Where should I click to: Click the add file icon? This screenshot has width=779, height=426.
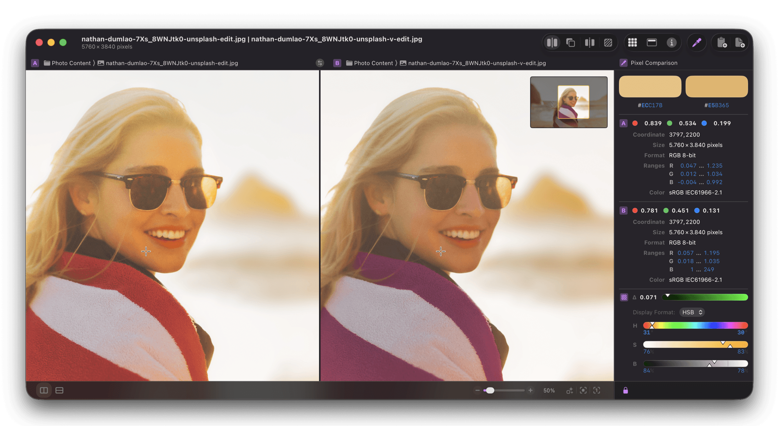click(740, 43)
